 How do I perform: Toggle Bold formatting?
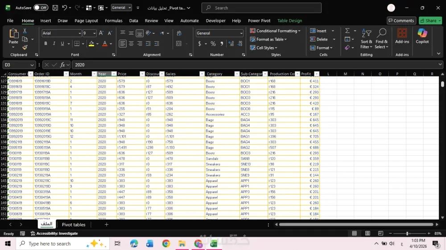(45, 44)
